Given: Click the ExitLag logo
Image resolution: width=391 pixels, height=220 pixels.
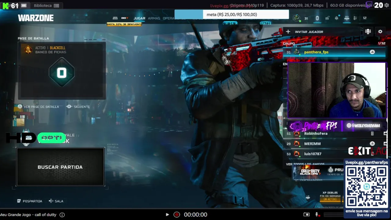Looking at the screenshot, I should tap(367, 151).
